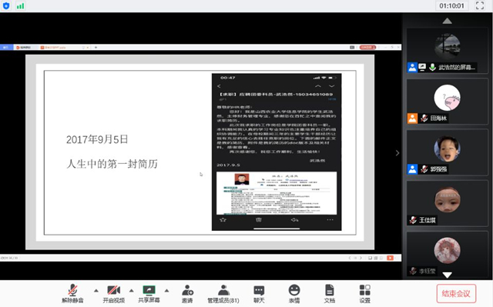Switch to slide sorter view icon

click(376, 258)
